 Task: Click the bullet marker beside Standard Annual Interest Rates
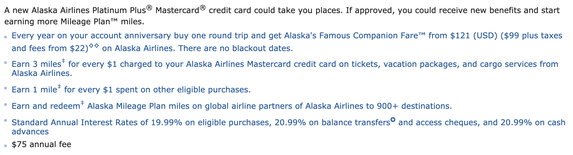click(x=5, y=121)
